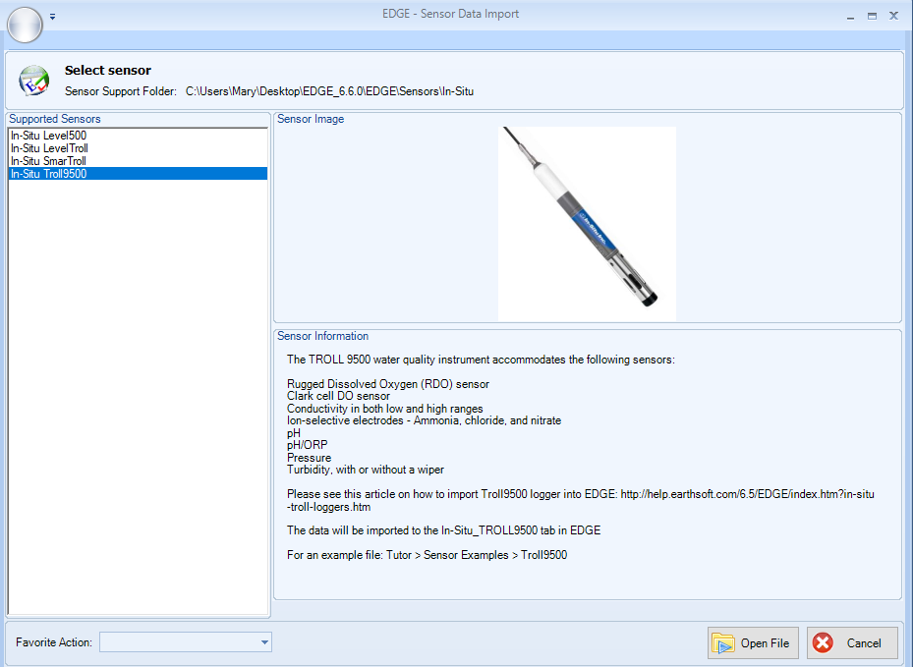Click the Cancel button

tap(852, 642)
